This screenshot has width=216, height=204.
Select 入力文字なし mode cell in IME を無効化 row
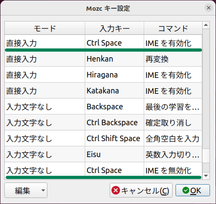tap(45, 170)
